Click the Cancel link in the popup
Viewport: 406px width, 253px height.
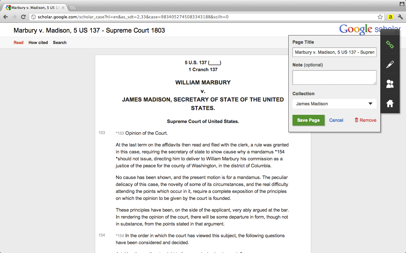pyautogui.click(x=336, y=120)
